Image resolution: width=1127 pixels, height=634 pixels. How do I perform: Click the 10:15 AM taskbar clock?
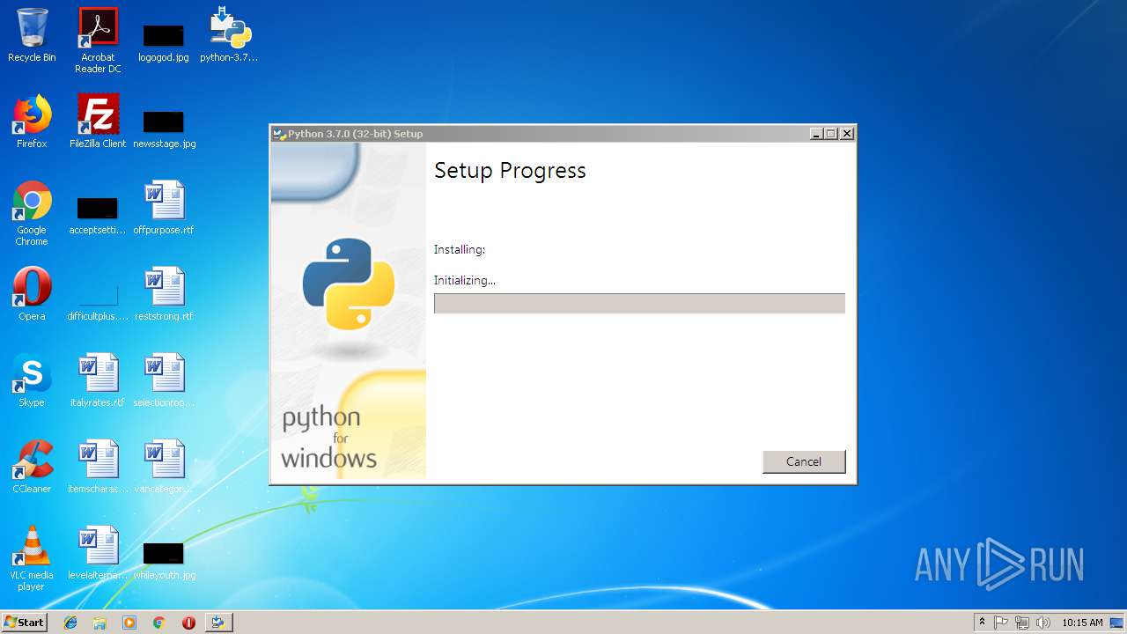pyautogui.click(x=1082, y=623)
